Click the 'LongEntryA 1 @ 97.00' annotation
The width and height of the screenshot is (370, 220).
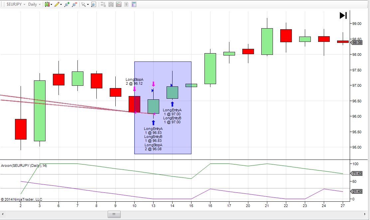[x=172, y=112]
